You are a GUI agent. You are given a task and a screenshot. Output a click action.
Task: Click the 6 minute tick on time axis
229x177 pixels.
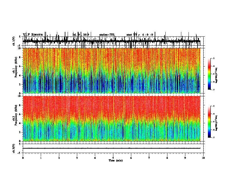[x=131, y=158]
